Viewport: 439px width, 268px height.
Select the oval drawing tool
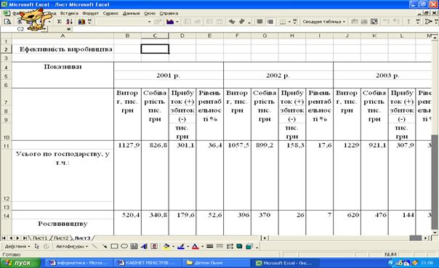pos(124,246)
